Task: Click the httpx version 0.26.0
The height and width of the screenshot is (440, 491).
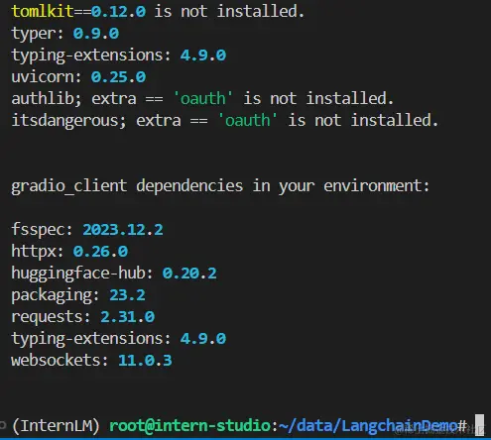Action: click(x=100, y=252)
